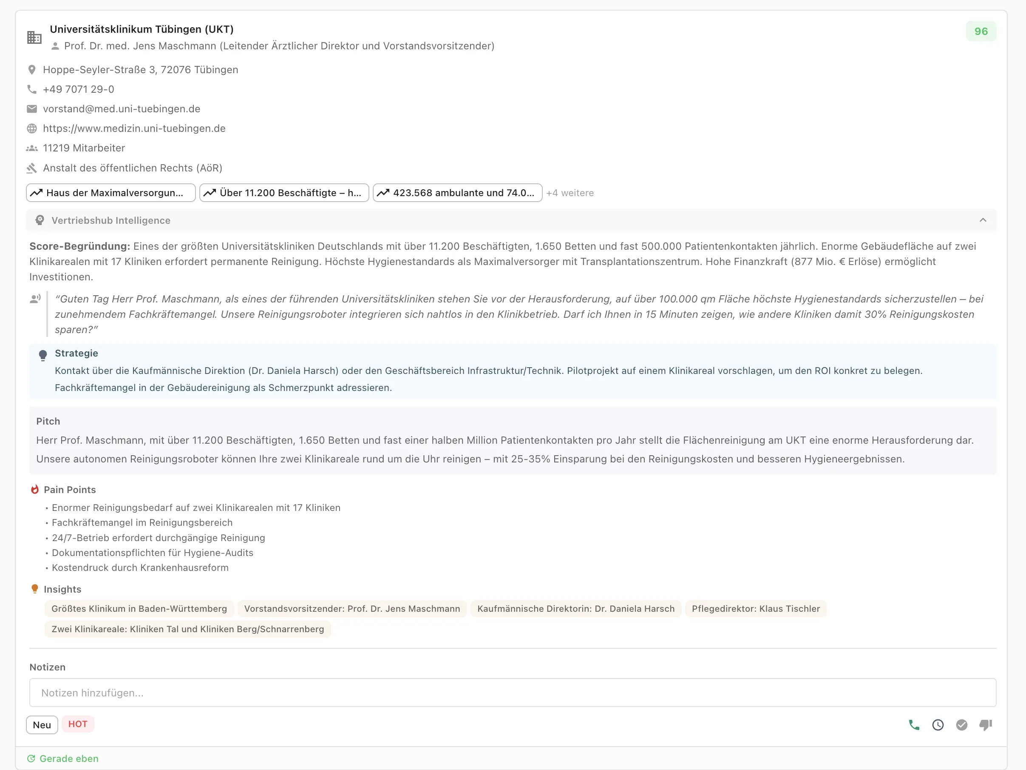Mark lead done with checkmark icon
The width and height of the screenshot is (1026, 770).
(961, 725)
